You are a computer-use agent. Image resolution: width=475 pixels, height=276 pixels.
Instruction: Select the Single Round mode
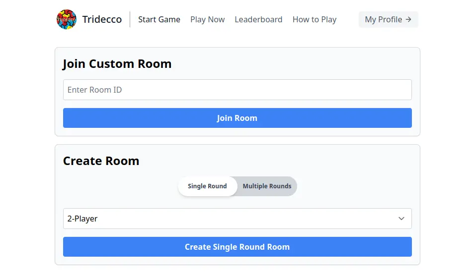click(207, 186)
